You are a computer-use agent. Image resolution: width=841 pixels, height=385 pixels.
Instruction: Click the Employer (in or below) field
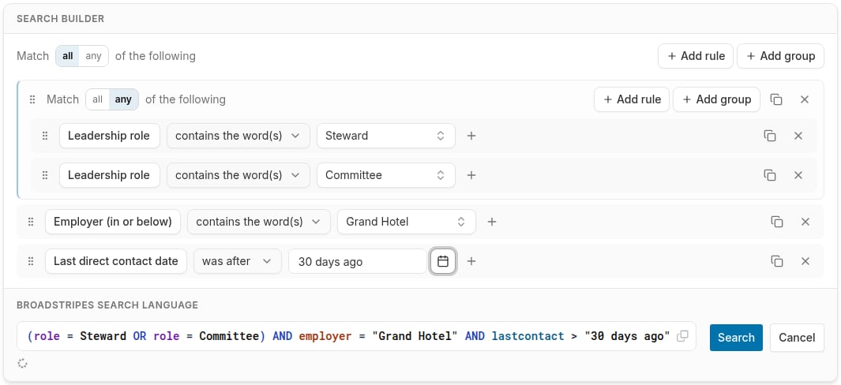click(113, 222)
